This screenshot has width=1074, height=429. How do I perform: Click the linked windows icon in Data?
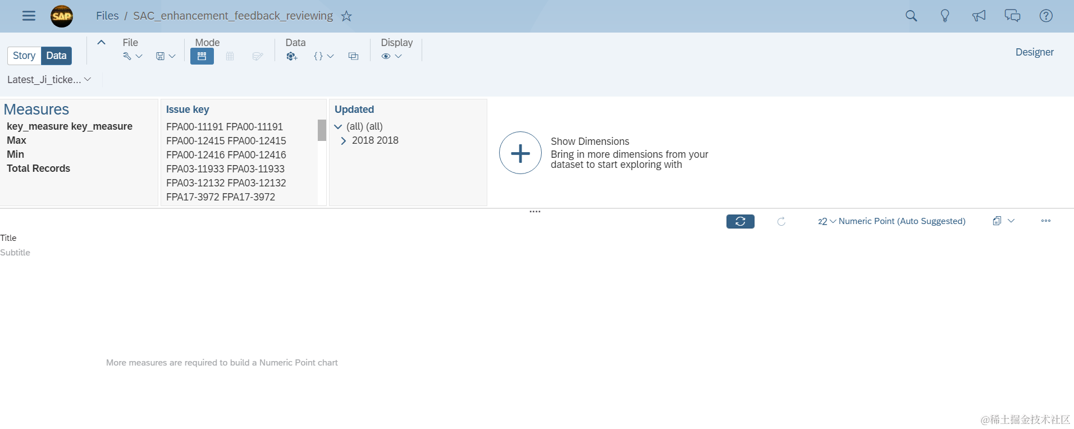coord(353,56)
